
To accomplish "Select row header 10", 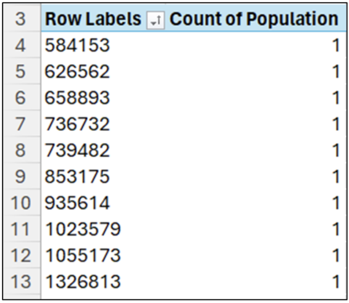I will (x=20, y=203).
